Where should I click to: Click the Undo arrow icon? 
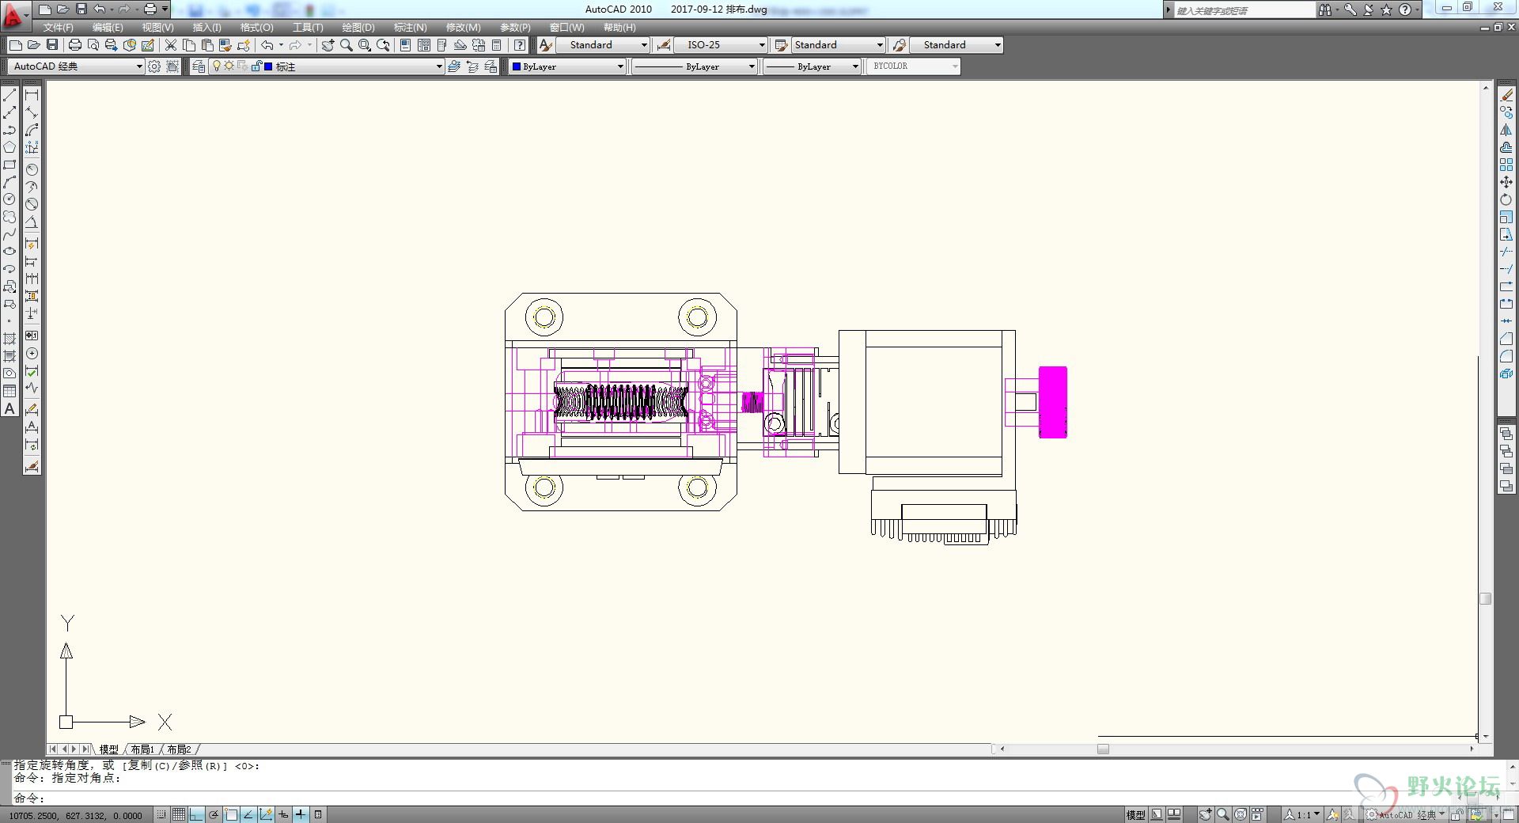(267, 45)
